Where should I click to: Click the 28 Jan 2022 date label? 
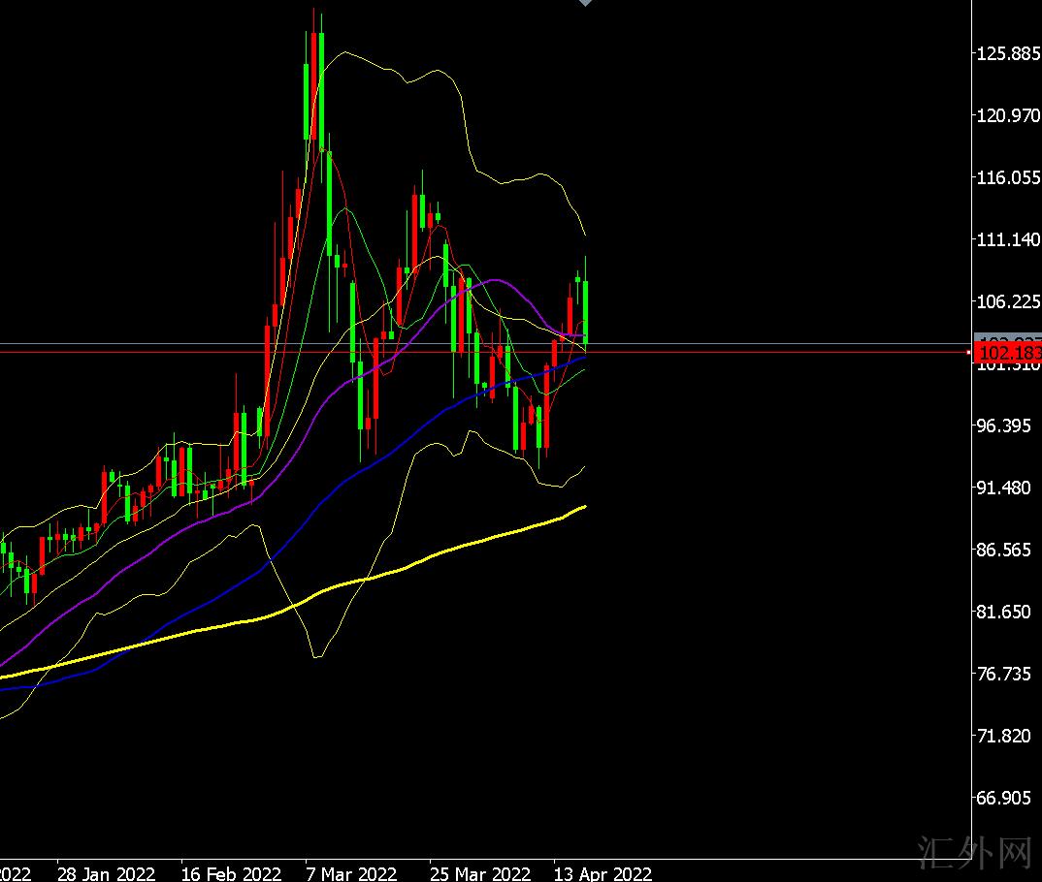click(x=106, y=873)
